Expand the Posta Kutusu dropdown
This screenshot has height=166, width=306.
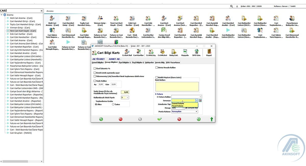click(196, 112)
